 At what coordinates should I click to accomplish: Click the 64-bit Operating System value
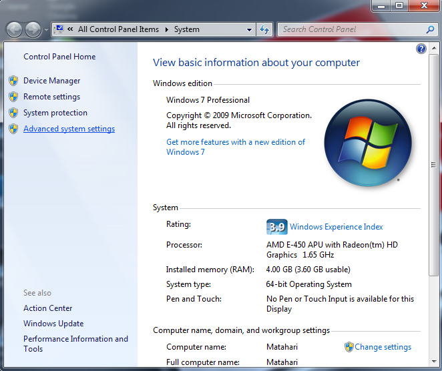pos(308,284)
